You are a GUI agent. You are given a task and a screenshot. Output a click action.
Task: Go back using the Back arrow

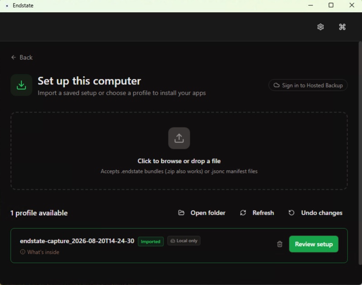tap(22, 57)
